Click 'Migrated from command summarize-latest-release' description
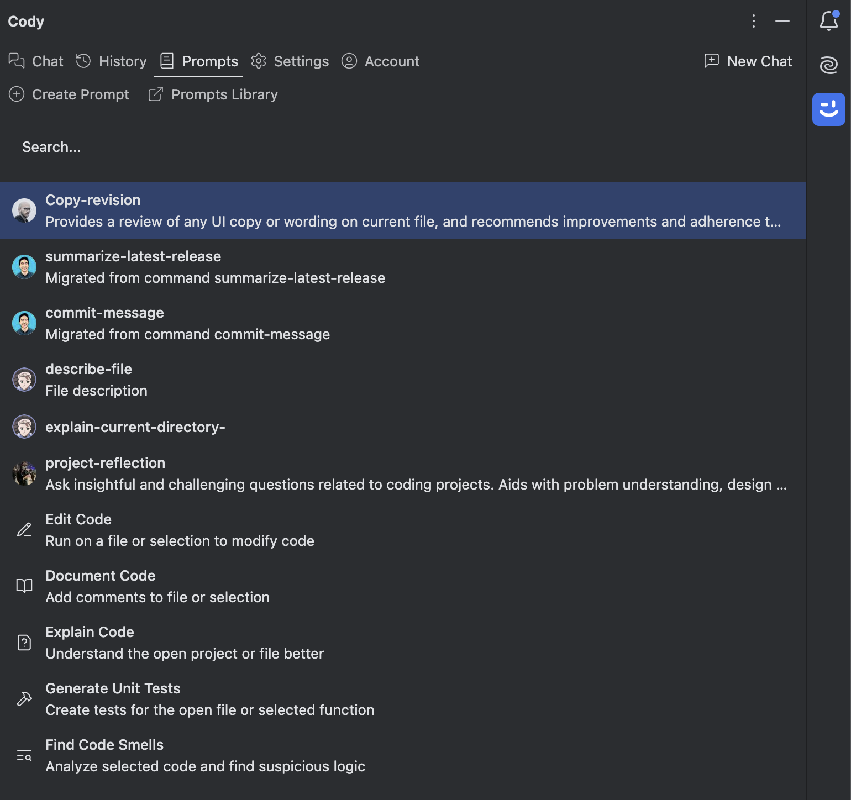Screen dimensions: 851x800 pyautogui.click(x=216, y=278)
